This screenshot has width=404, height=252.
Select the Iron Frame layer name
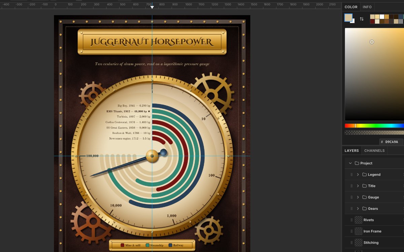pos(372,231)
